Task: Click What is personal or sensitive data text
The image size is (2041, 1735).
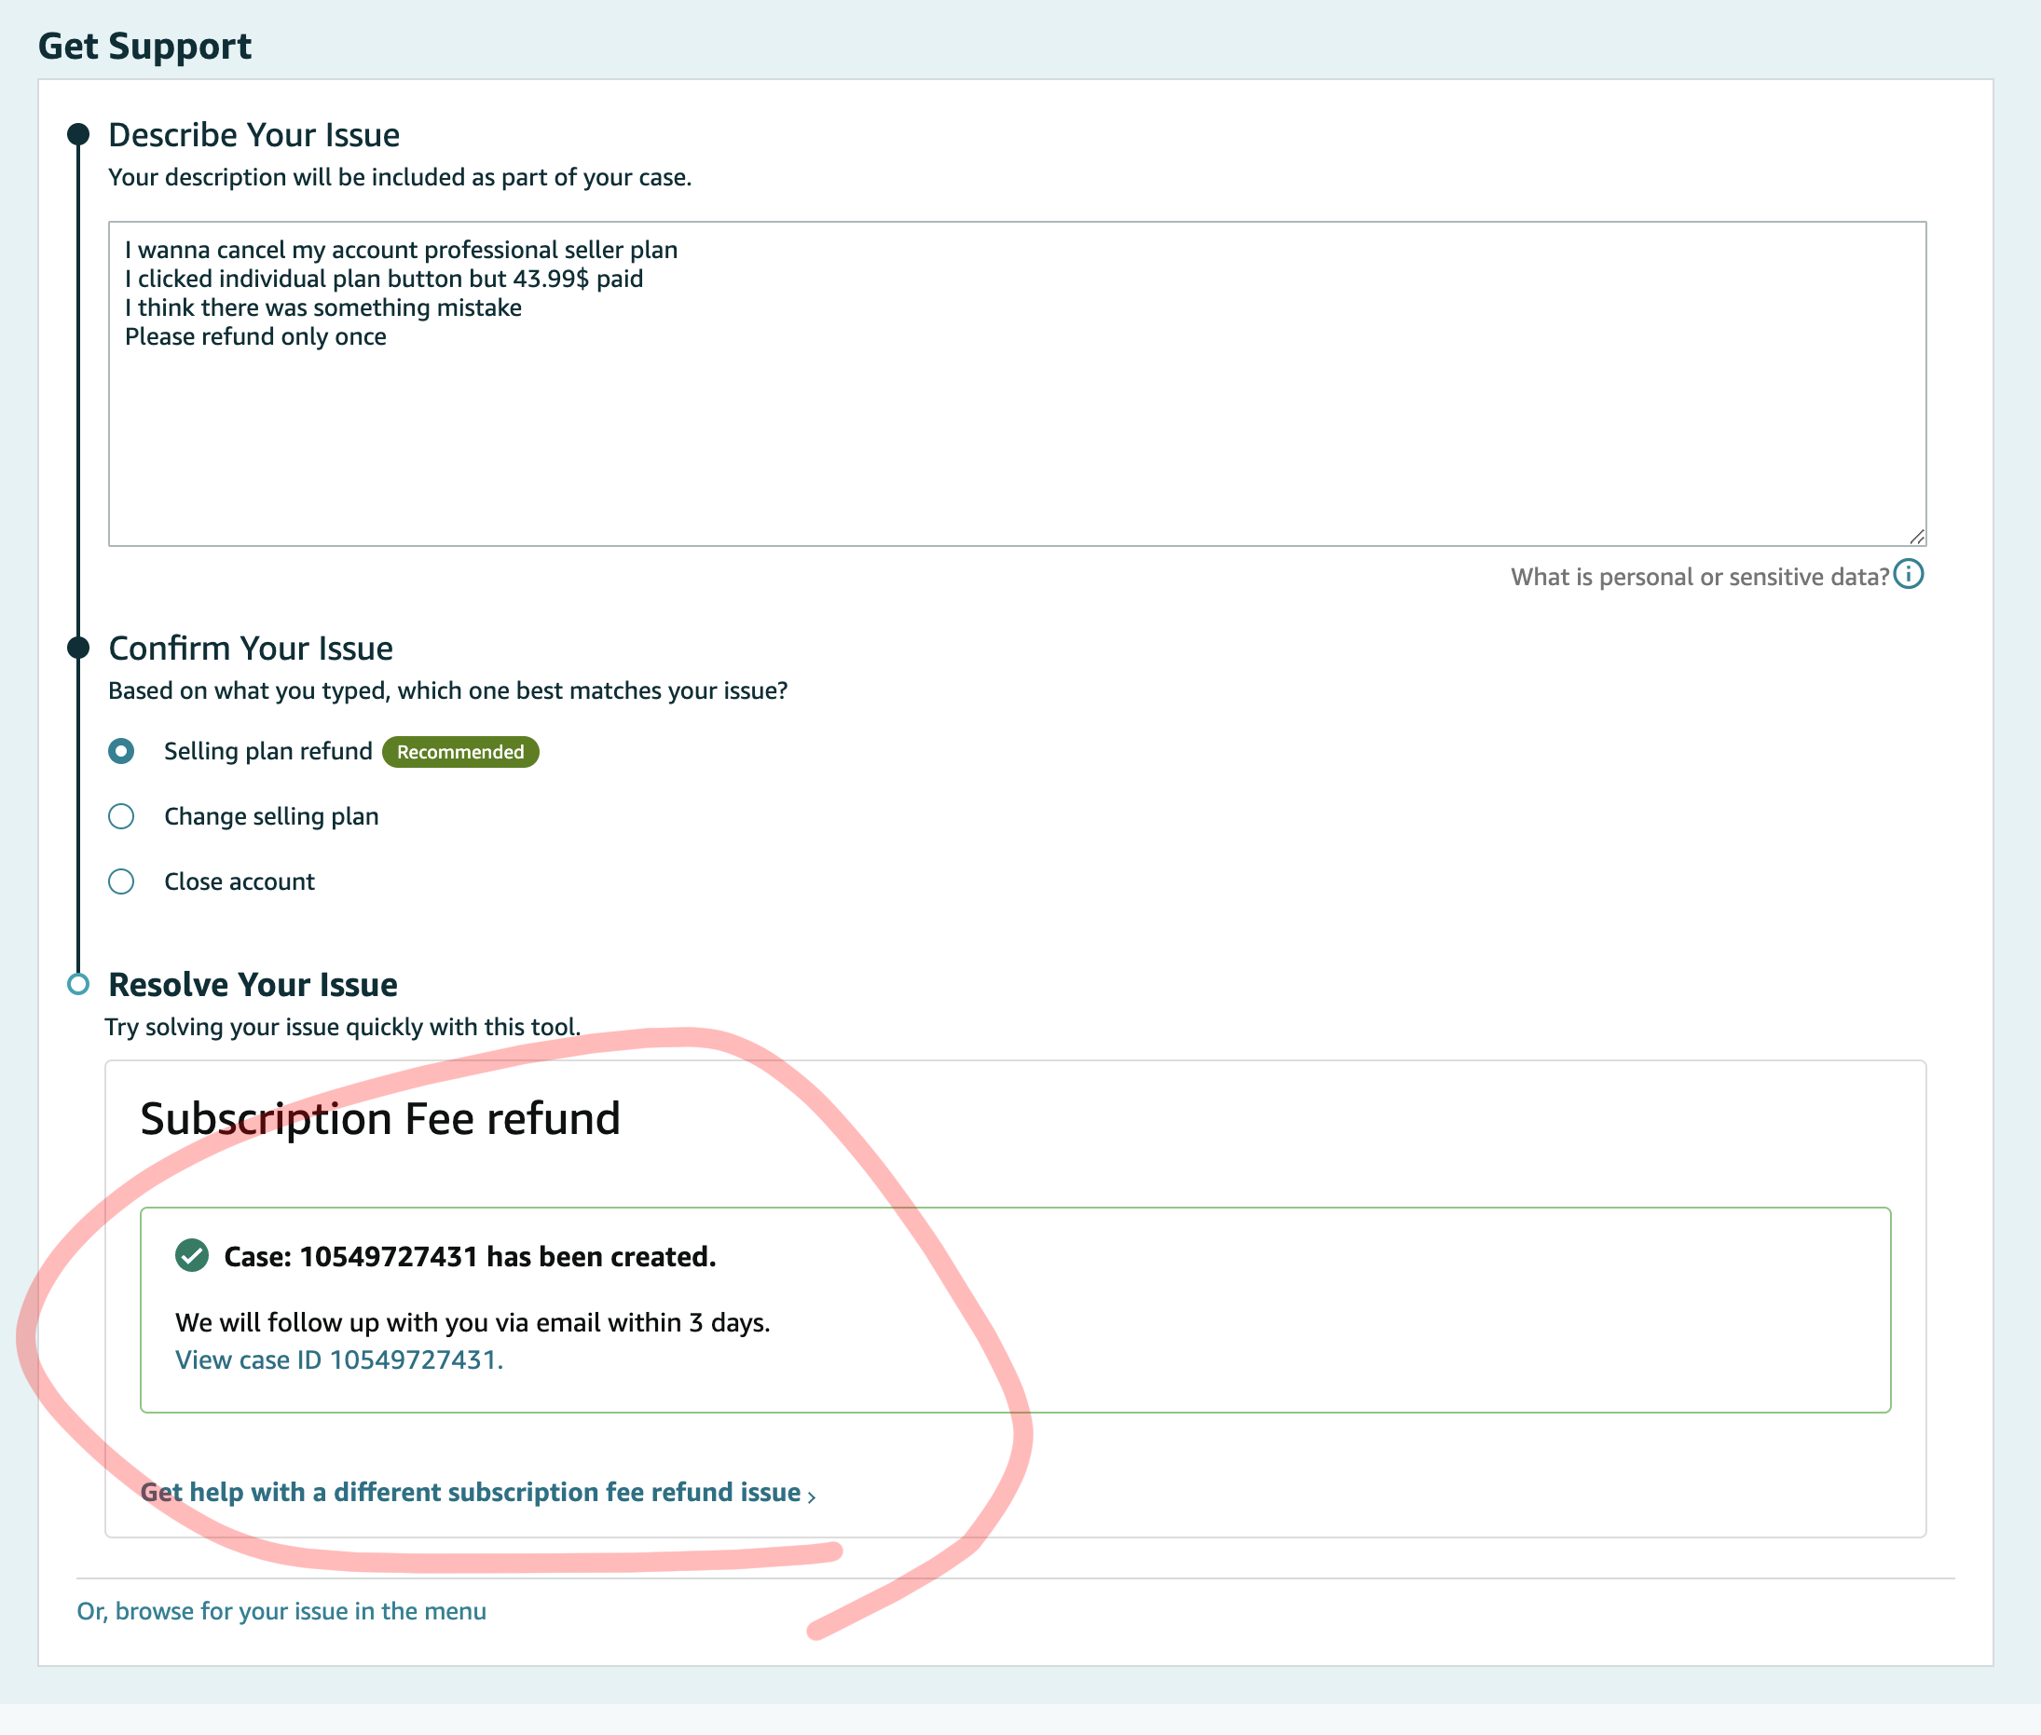Action: pos(1699,578)
